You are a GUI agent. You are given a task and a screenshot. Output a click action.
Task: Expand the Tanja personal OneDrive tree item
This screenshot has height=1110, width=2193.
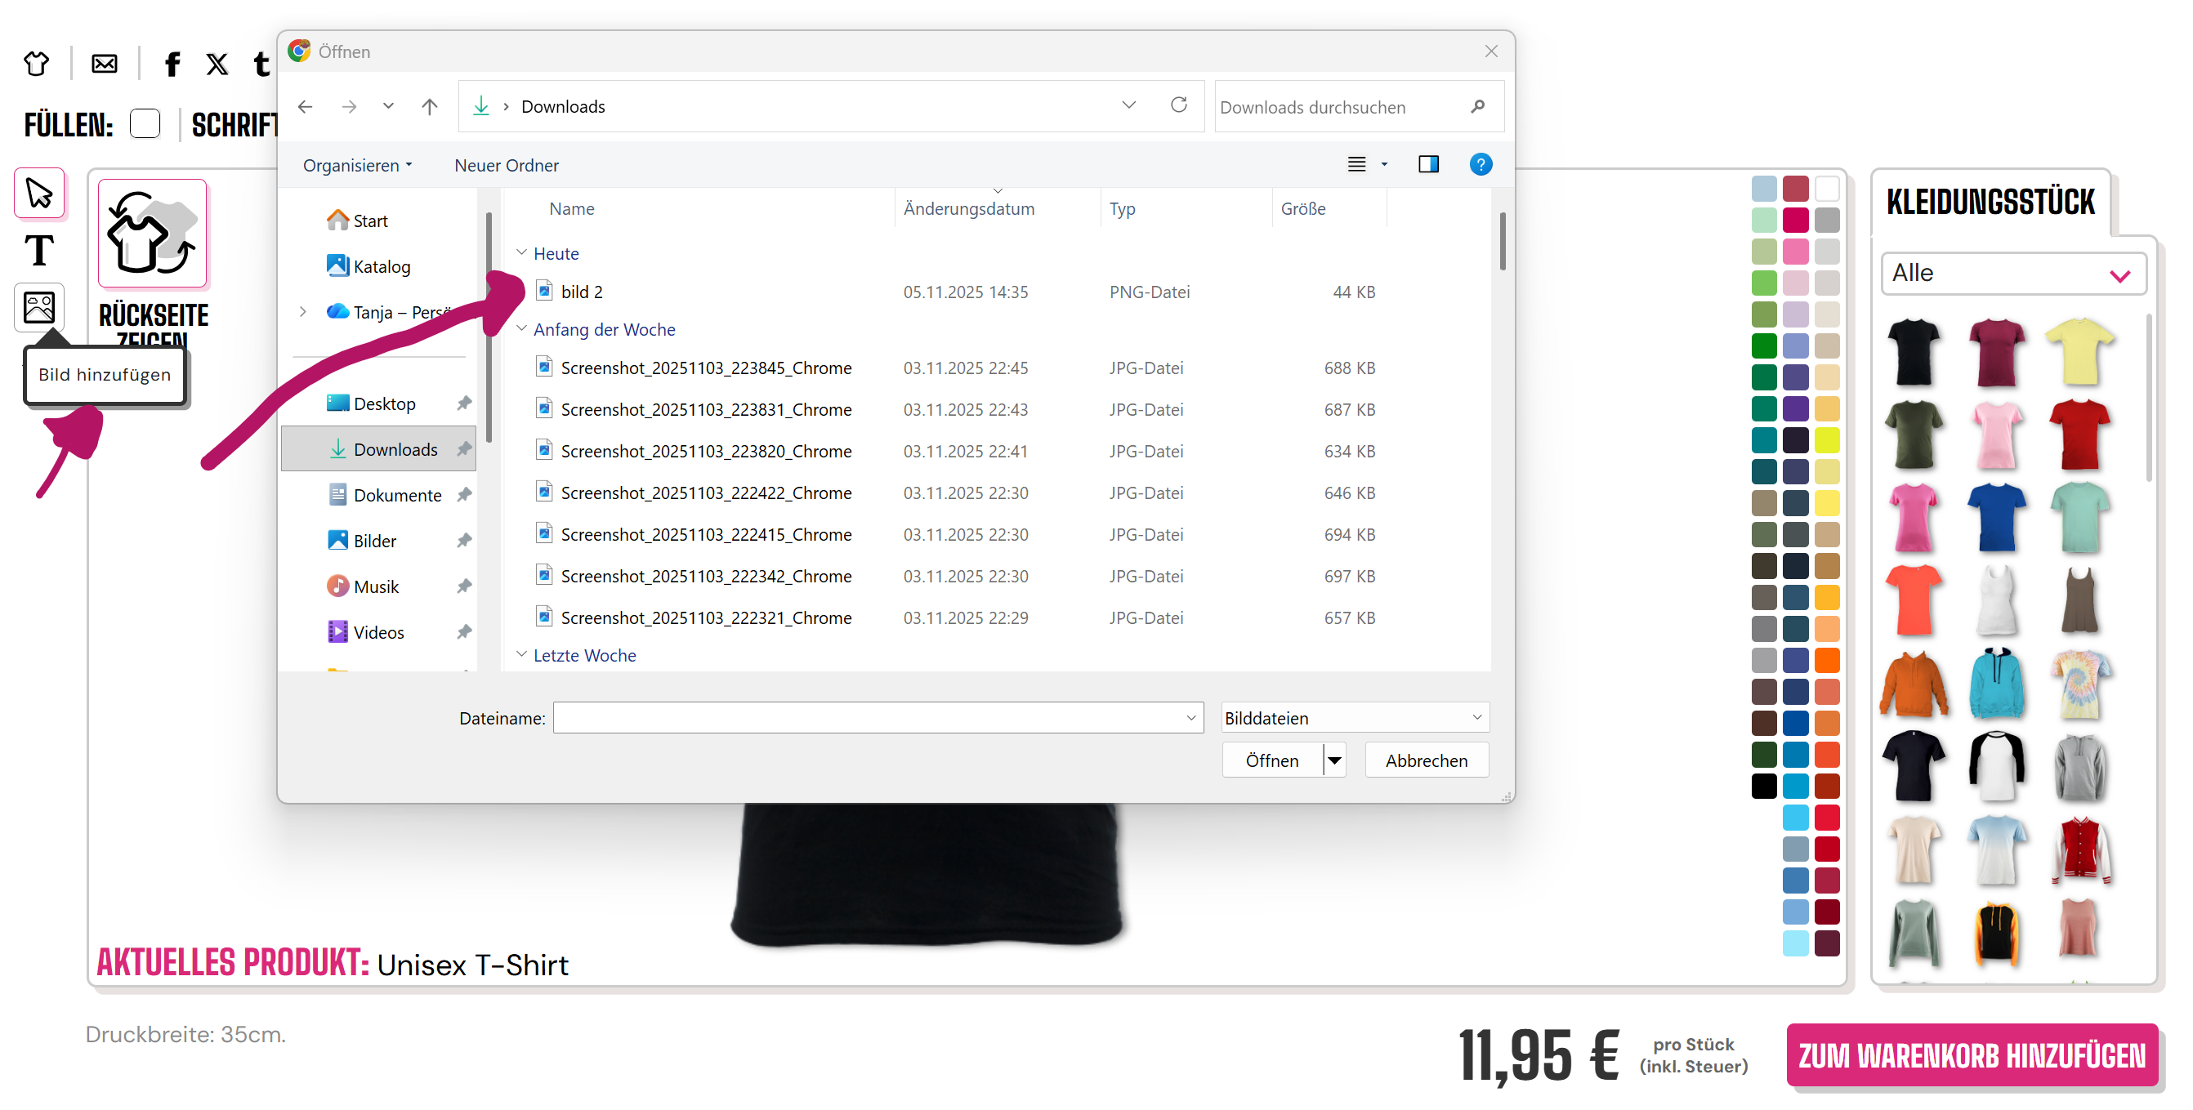(303, 312)
